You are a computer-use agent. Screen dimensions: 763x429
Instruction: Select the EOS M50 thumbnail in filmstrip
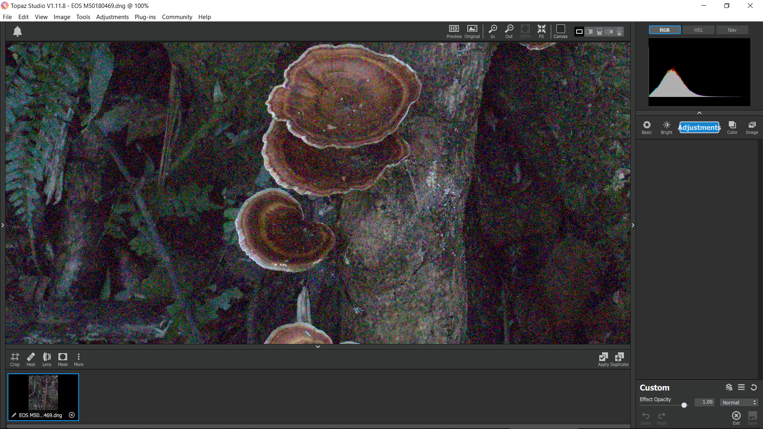[x=43, y=393]
